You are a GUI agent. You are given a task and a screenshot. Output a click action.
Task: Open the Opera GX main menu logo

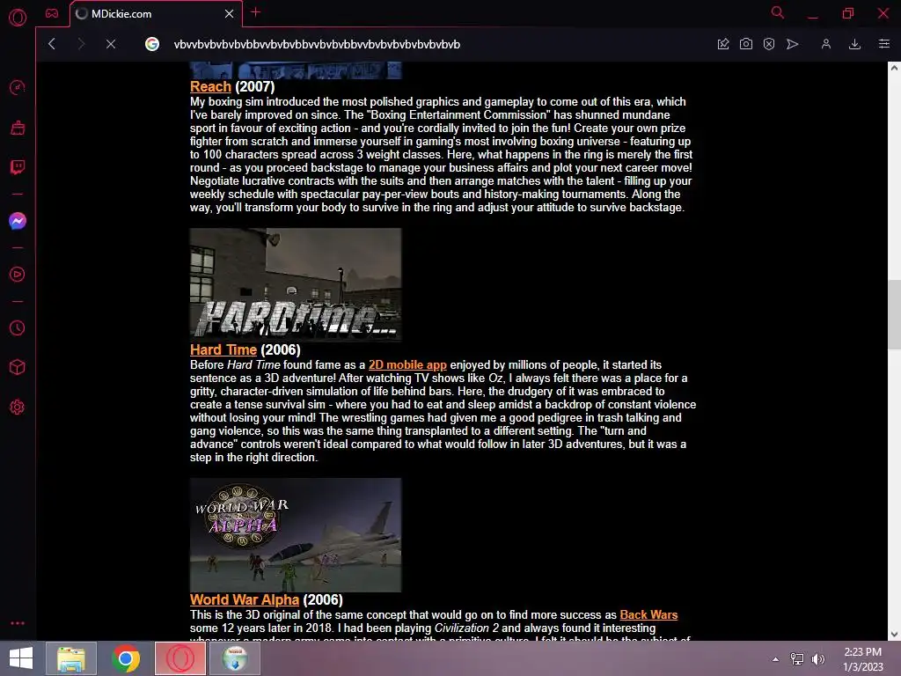(x=18, y=18)
